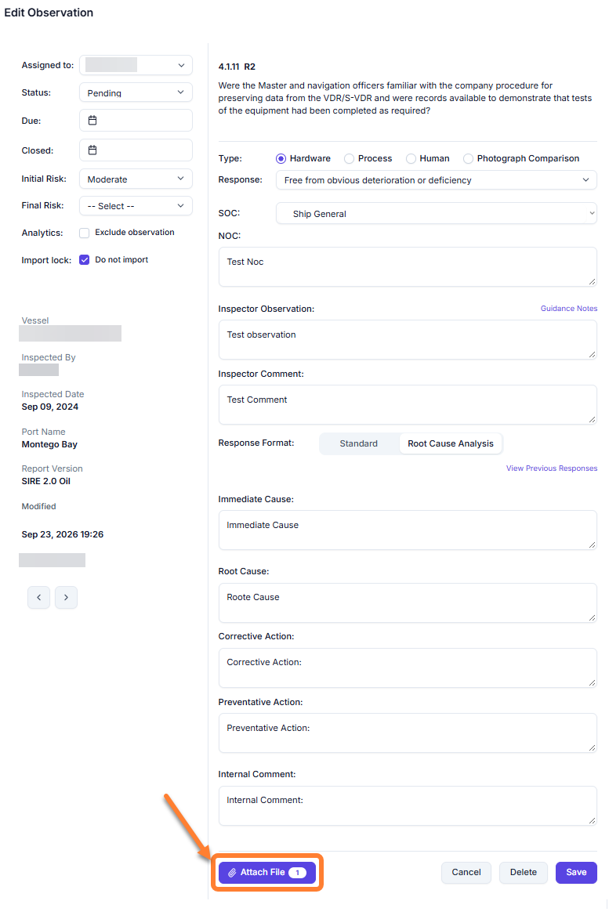Image resolution: width=609 pixels, height=919 pixels.
Task: Select the Hardware type radio button
Action: coord(281,159)
